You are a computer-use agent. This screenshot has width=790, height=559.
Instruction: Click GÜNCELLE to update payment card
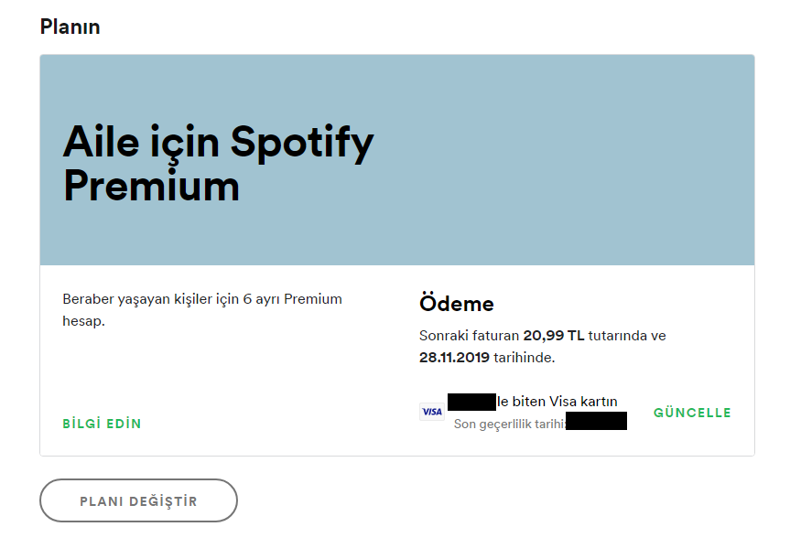point(692,413)
